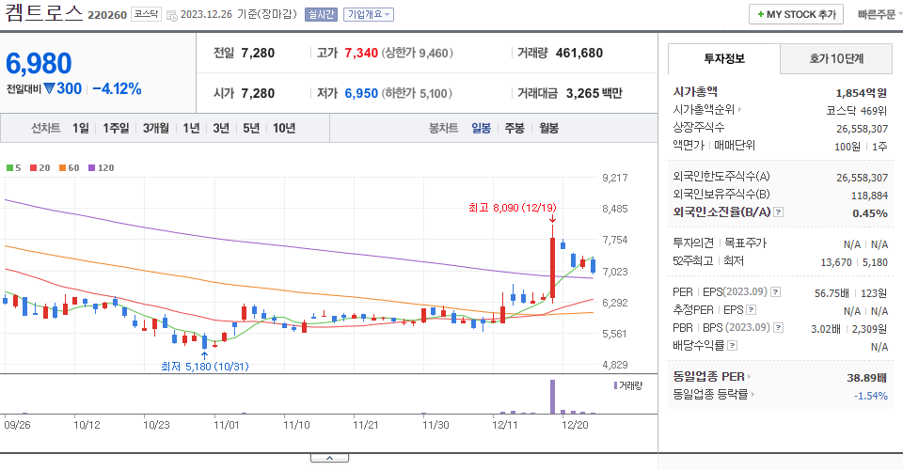Select 3년 line chart period

click(221, 128)
